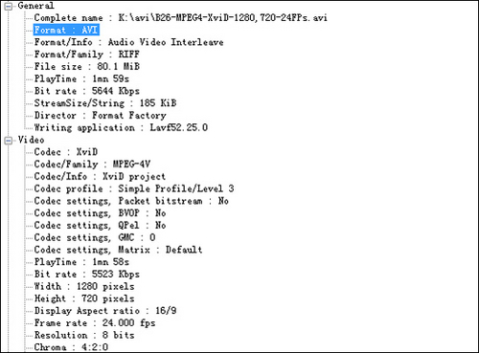Click Codec profile Simple Profile/Level 3
This screenshot has height=353, width=479.
[134, 188]
